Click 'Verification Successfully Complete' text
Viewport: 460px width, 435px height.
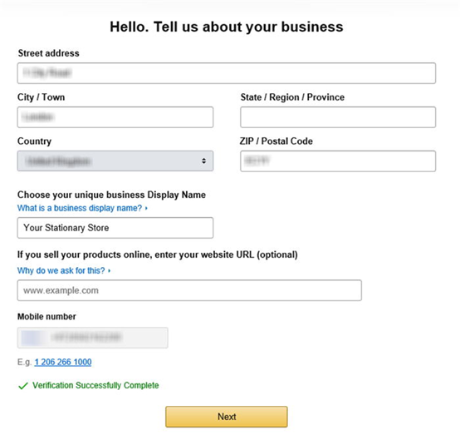coord(95,385)
